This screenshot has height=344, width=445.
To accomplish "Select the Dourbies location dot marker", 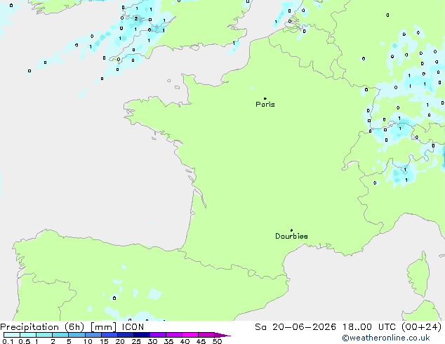I will click(x=291, y=230).
